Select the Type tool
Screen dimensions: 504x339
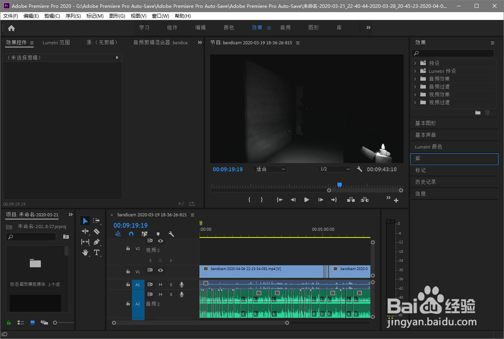point(97,252)
